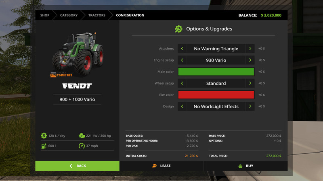Screen dimensions: 323x181
Task: Select next Attachers option with right arrow
Action: (250, 49)
